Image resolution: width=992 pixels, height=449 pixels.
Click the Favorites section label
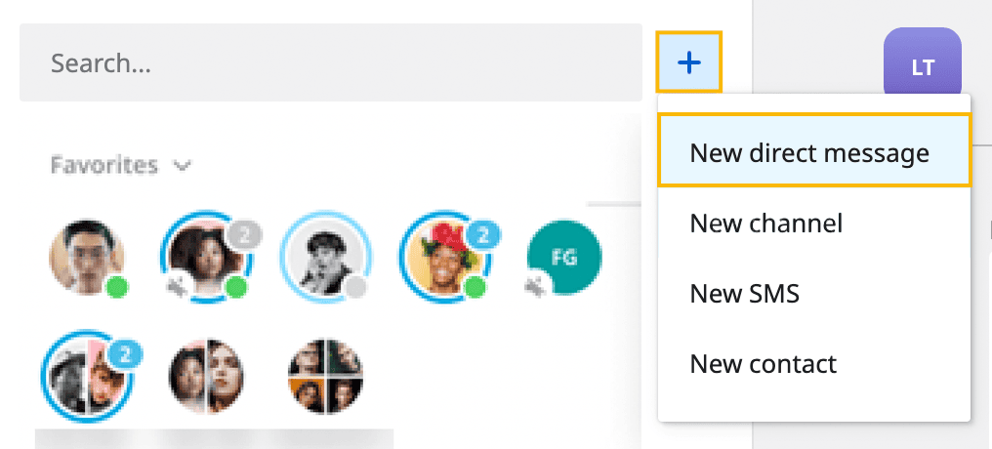[x=104, y=166]
